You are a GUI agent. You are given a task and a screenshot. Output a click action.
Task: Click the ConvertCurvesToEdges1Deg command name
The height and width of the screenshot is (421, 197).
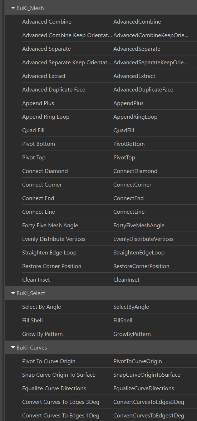click(x=149, y=416)
